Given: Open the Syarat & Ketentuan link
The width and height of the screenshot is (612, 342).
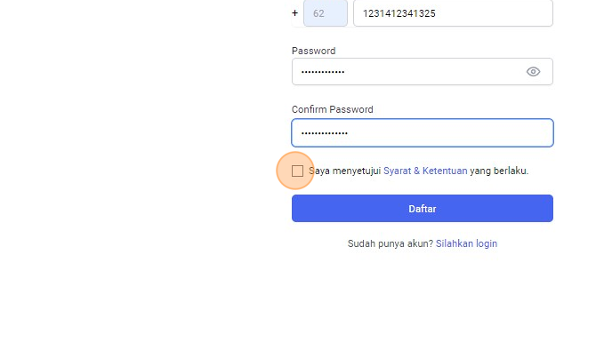Looking at the screenshot, I should tap(425, 171).
